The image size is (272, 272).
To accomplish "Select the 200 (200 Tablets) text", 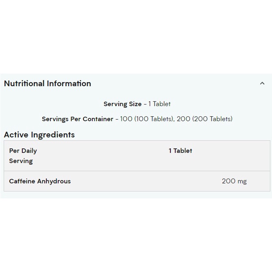I will (x=205, y=119).
